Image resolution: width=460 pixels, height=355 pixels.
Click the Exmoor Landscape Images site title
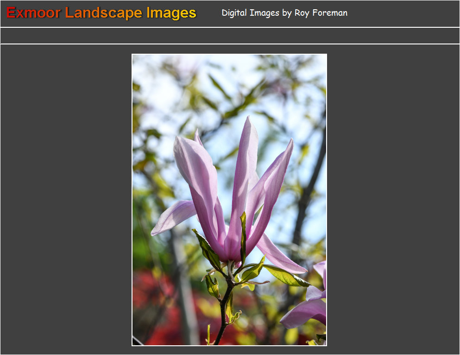pos(101,13)
